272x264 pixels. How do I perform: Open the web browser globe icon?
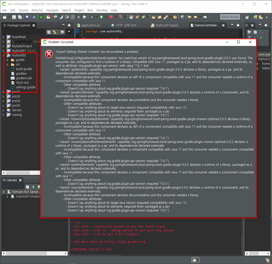[x=182, y=17]
